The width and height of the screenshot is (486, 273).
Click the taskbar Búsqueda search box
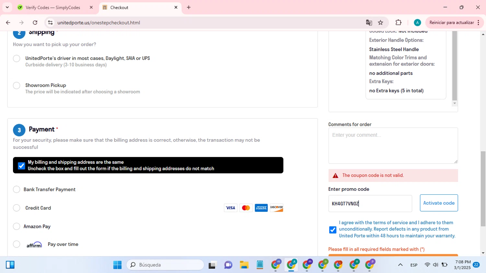[165, 265]
